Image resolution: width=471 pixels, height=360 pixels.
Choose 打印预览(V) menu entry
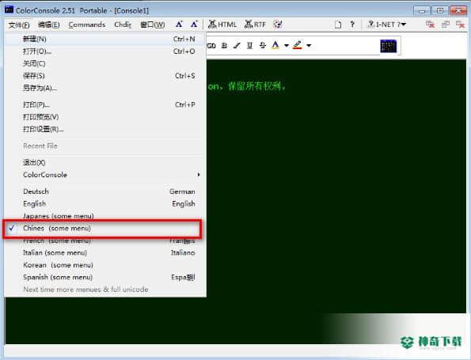(104, 117)
